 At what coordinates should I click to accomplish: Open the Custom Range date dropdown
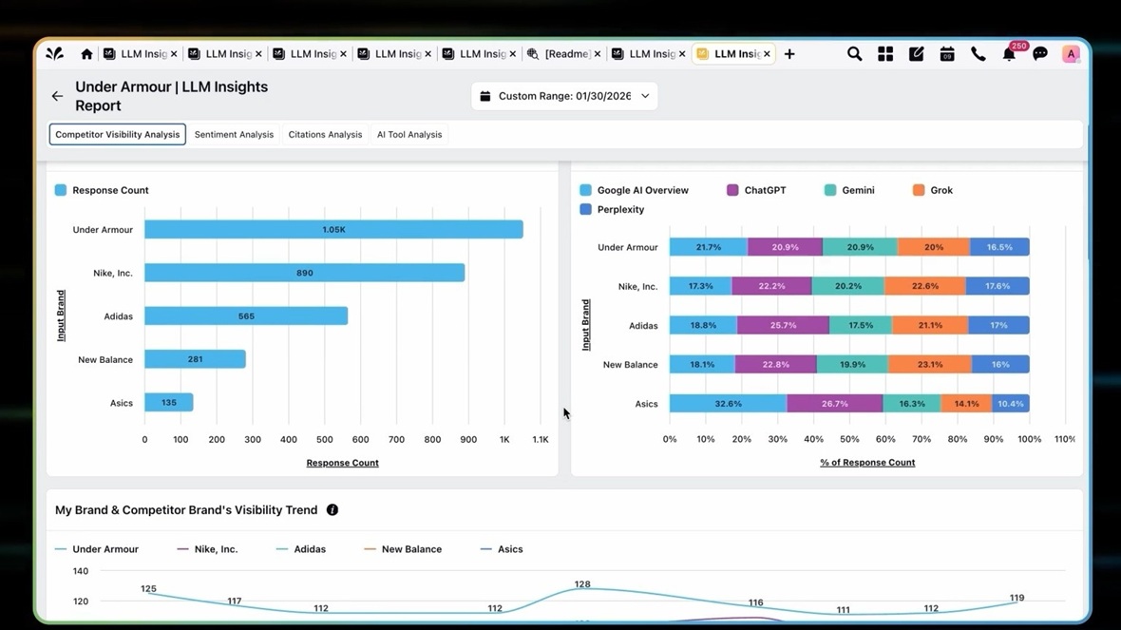coord(564,96)
